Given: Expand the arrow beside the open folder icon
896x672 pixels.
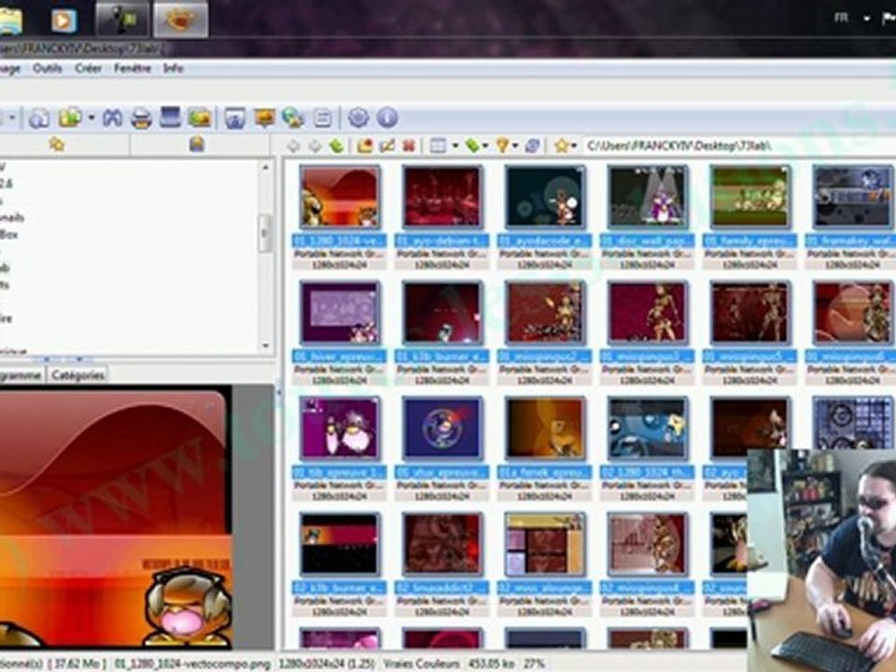Looking at the screenshot, I should click(x=91, y=118).
